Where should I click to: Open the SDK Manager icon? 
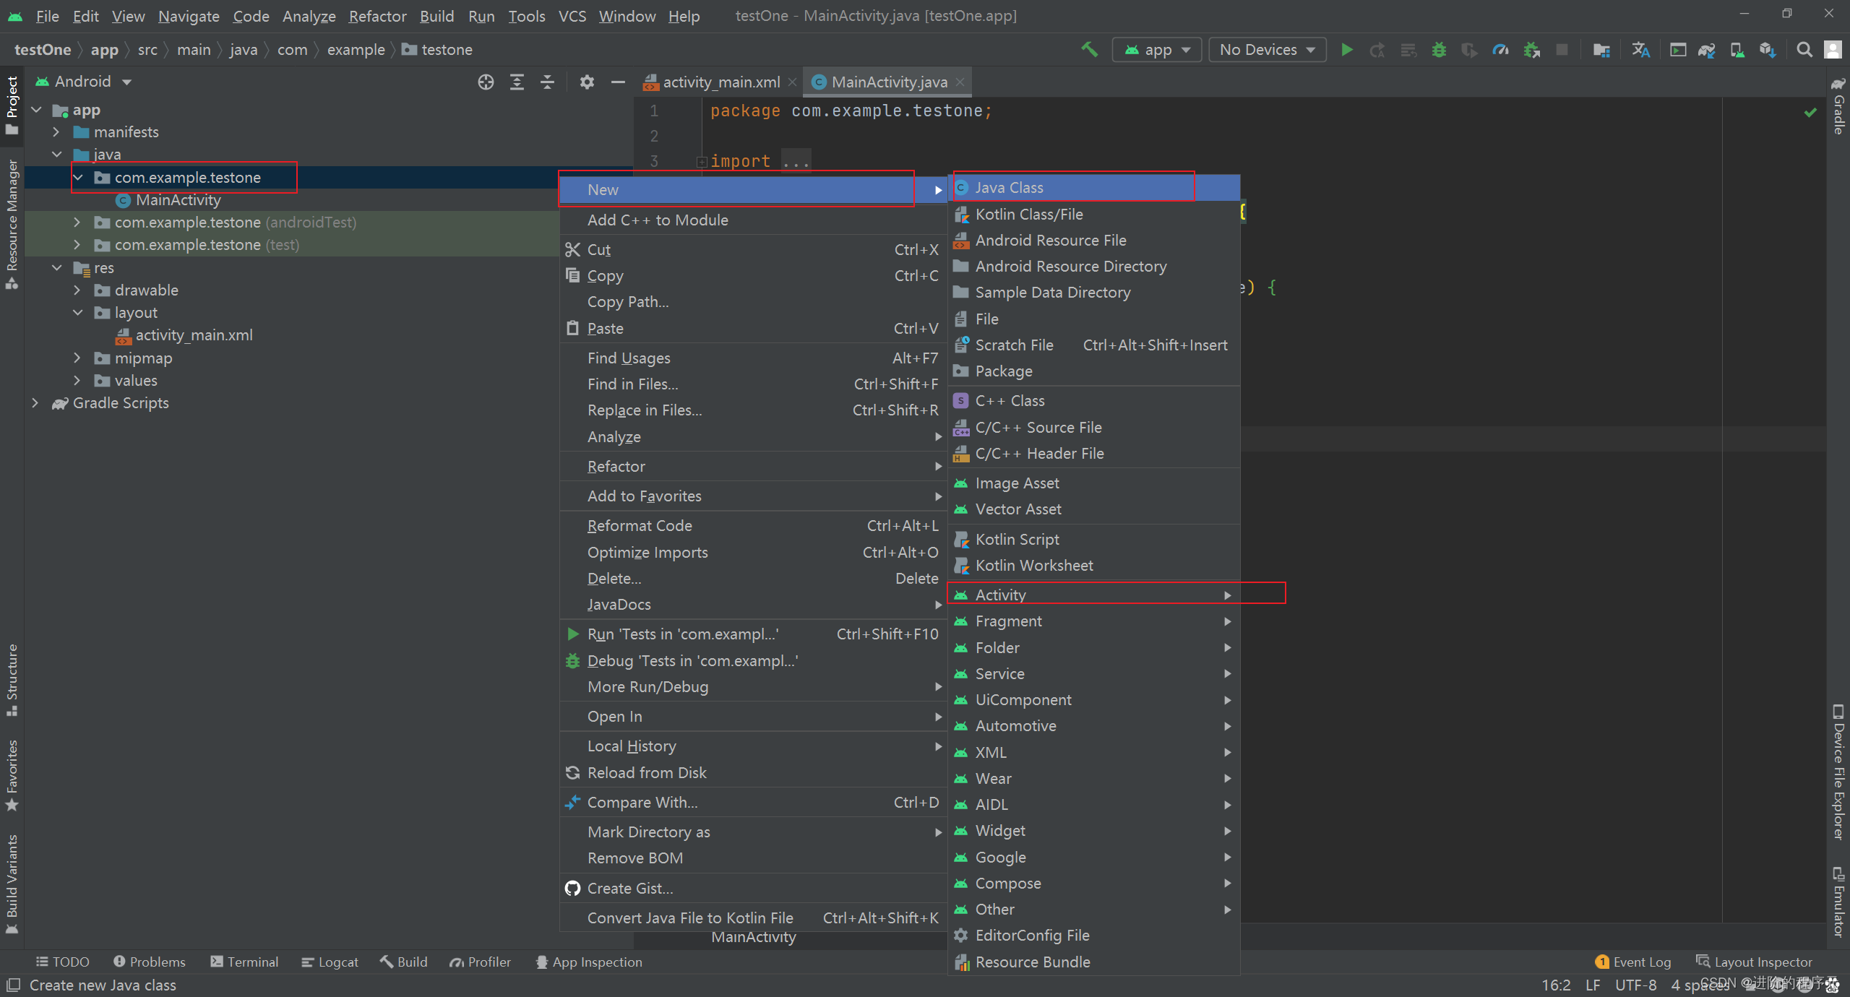point(1768,49)
